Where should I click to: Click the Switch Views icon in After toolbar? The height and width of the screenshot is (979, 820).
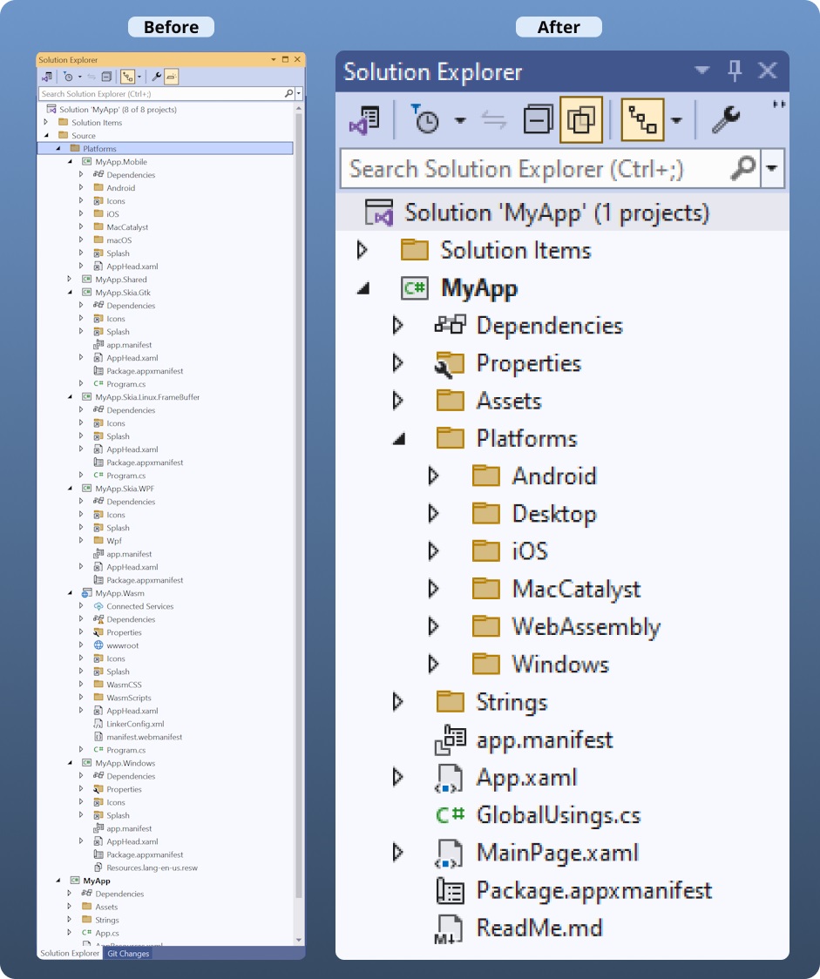[x=364, y=120]
